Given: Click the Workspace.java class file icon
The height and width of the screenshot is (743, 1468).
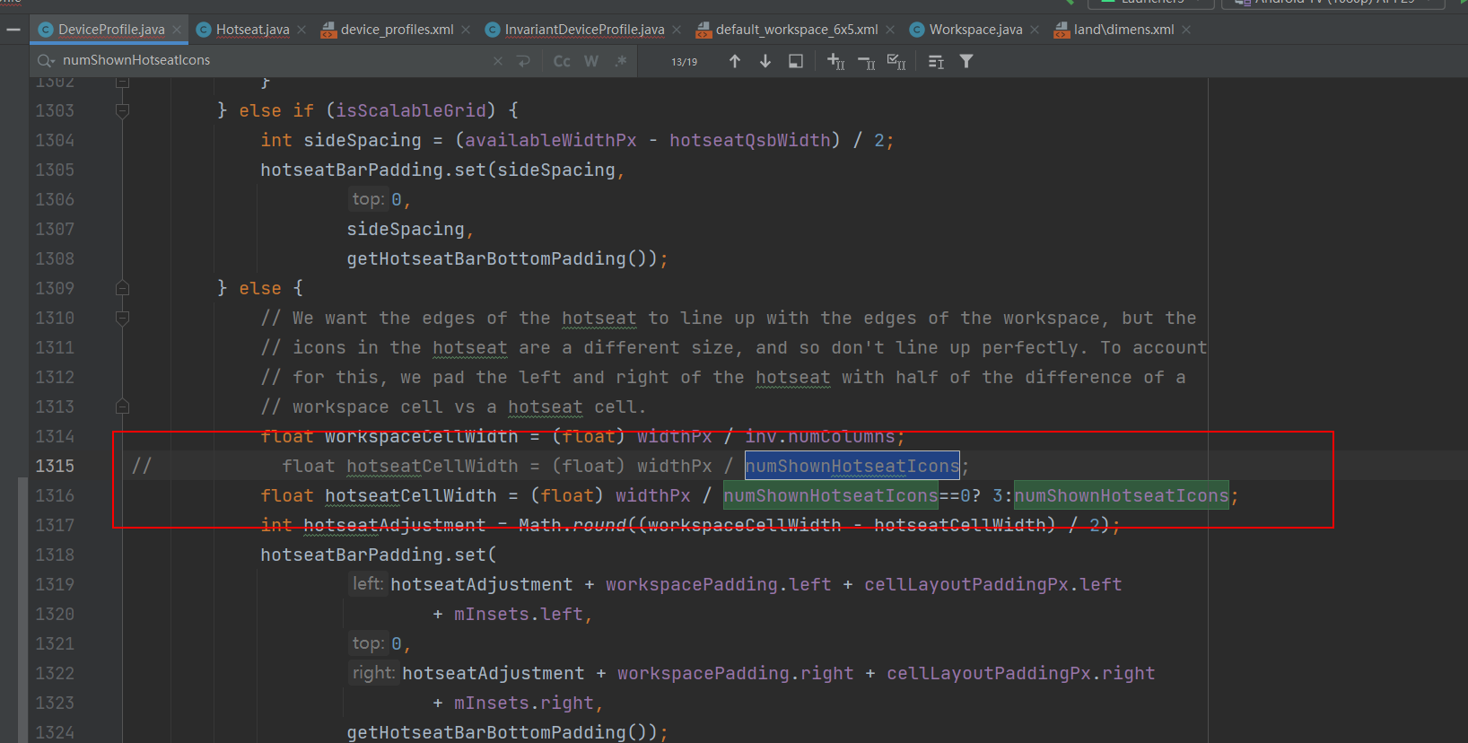Looking at the screenshot, I should coord(917,30).
